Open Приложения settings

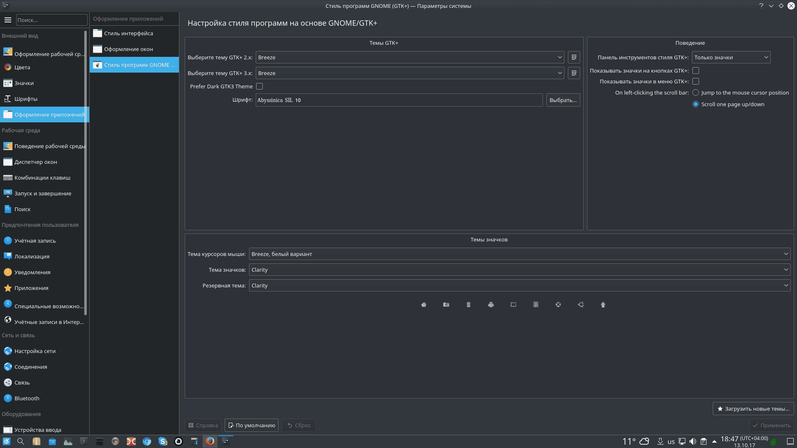pos(44,288)
